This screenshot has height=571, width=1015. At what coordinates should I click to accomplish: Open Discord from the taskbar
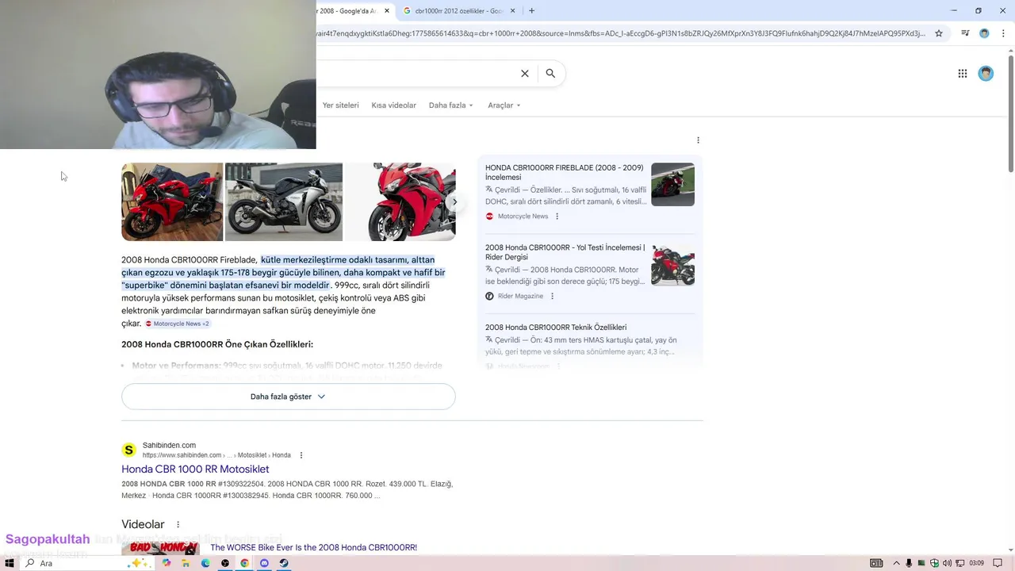264,563
